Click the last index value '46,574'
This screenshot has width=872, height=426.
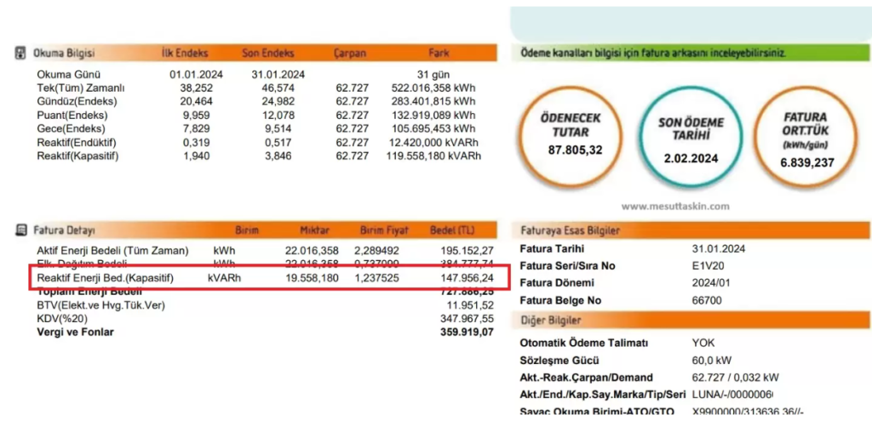pyautogui.click(x=278, y=88)
